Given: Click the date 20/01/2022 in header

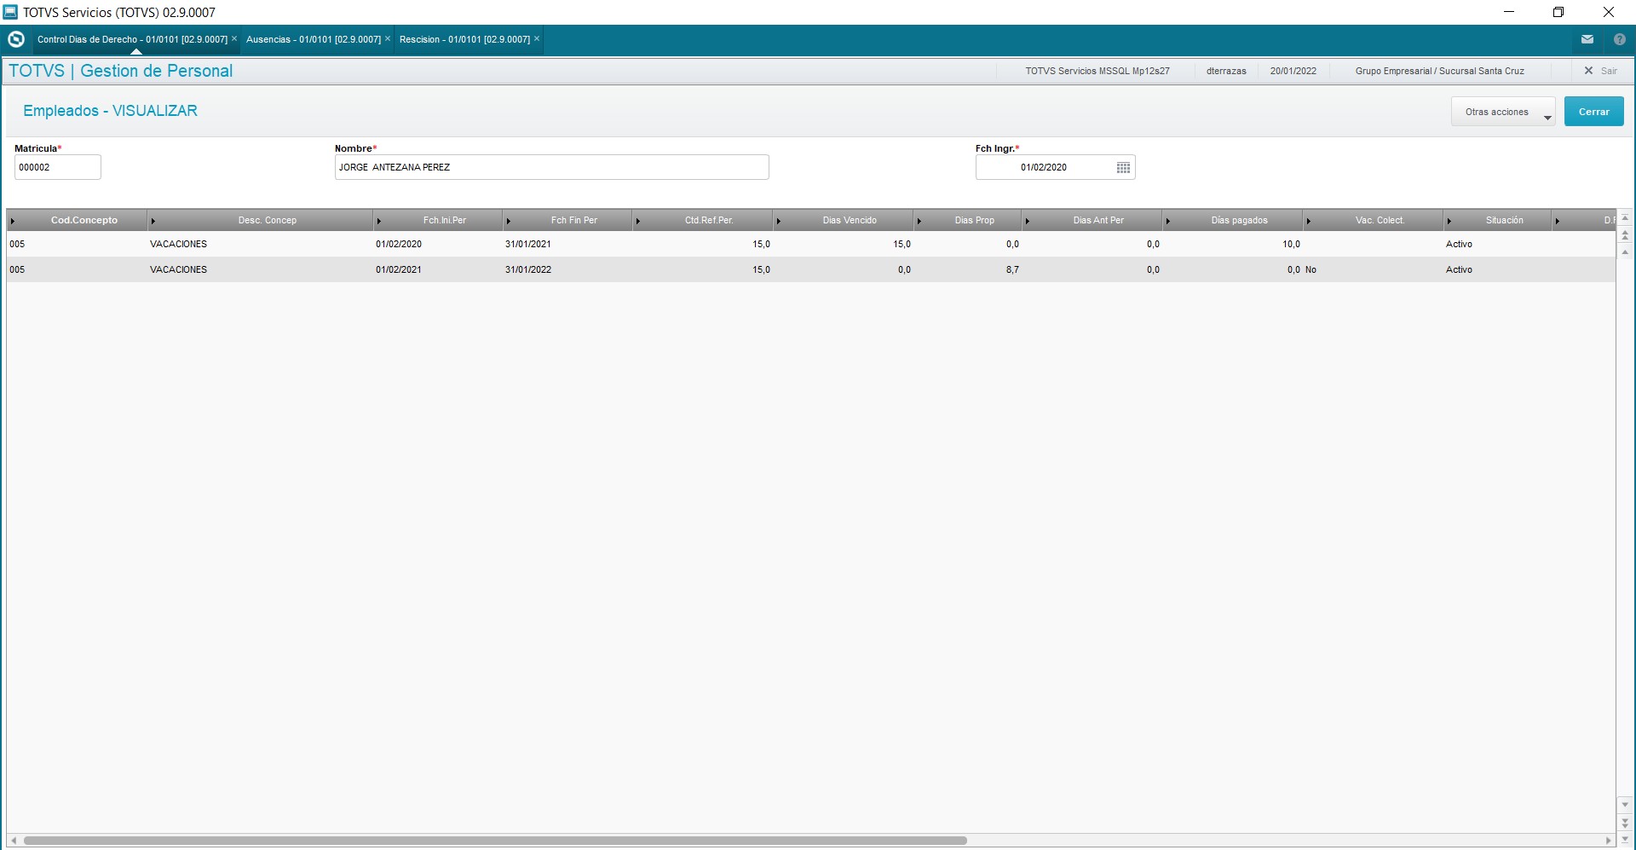Looking at the screenshot, I should 1293,71.
